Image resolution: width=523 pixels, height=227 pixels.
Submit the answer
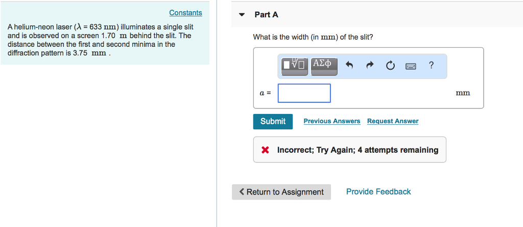[x=273, y=121]
